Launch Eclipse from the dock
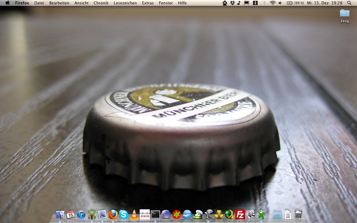The width and height of the screenshot is (357, 223). (166, 214)
